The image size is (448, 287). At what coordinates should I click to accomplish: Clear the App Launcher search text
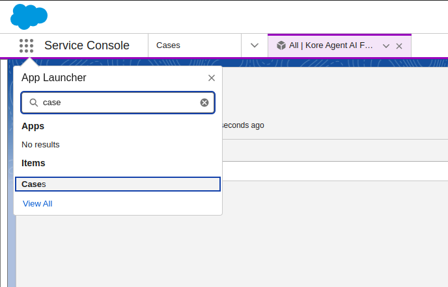tap(204, 103)
